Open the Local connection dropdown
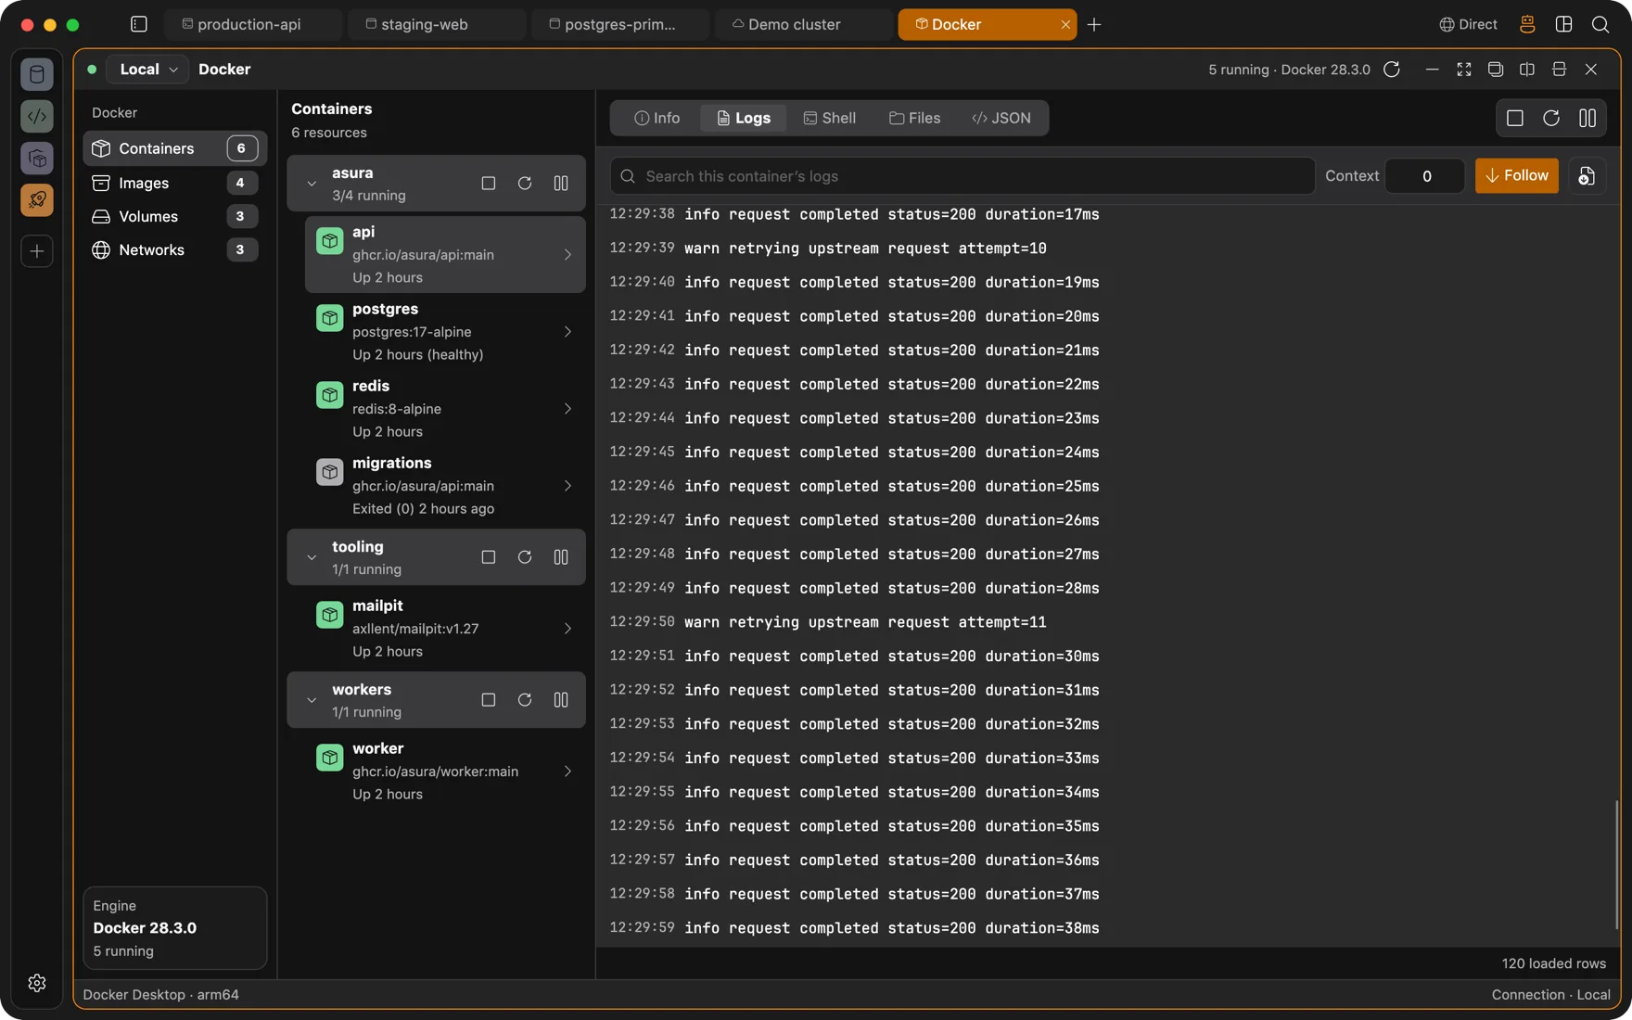Viewport: 1632px width, 1020px height. (x=148, y=70)
